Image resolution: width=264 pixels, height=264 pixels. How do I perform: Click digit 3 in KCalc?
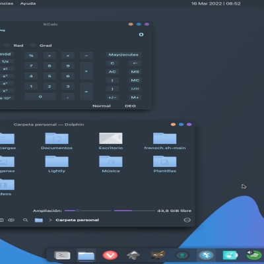[x=68, y=86]
